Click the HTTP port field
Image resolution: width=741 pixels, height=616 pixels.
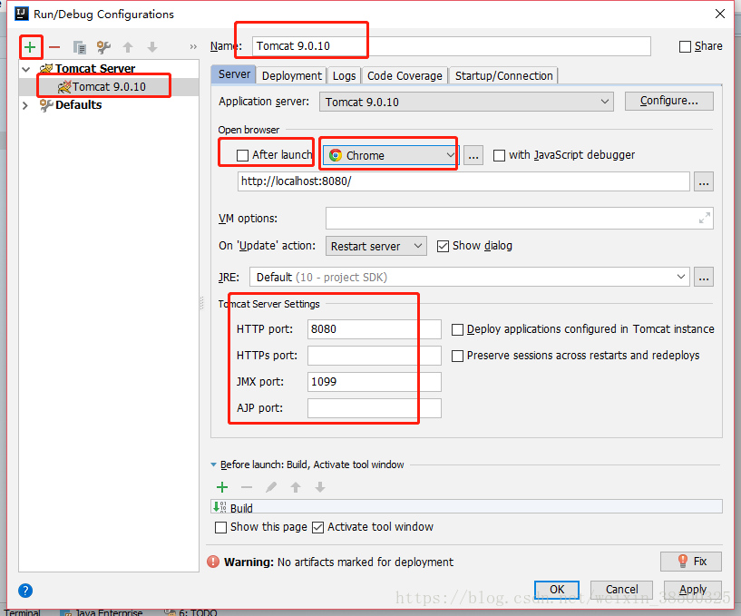pos(375,329)
